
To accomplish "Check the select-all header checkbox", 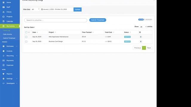I will point(26,32).
